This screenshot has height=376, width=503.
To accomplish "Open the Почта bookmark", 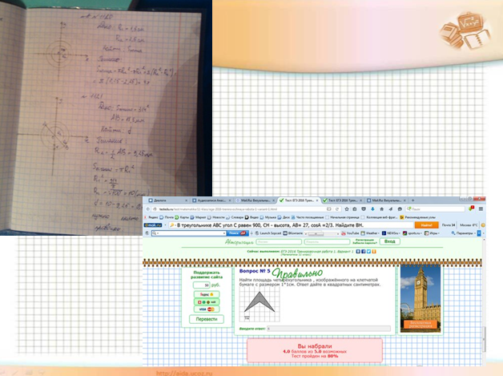I will tap(167, 217).
